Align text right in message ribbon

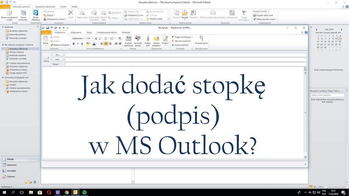[x=110, y=44]
